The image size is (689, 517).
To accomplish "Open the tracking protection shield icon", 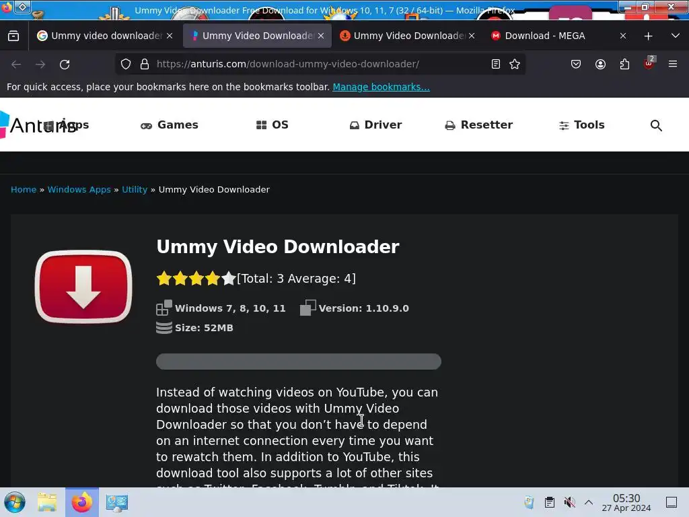I will coord(126,64).
